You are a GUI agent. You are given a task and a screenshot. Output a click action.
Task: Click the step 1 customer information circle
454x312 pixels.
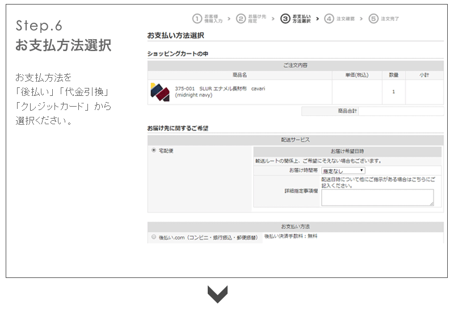(197, 19)
